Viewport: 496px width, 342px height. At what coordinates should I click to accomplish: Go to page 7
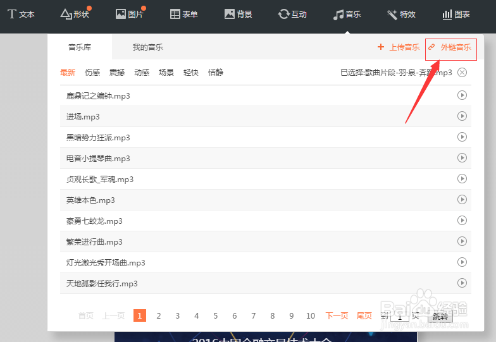pos(254,315)
